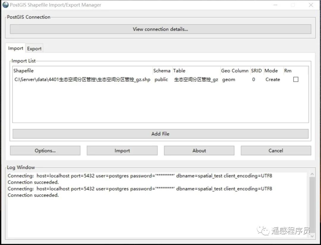Edit the public schema cell
This screenshot has height=245, width=321.
(161, 79)
